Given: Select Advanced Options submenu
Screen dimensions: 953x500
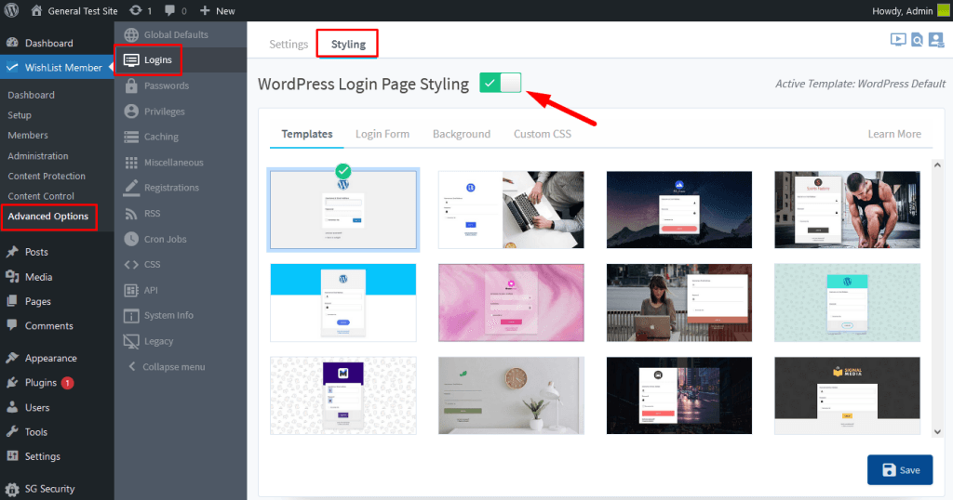Looking at the screenshot, I should tap(48, 216).
